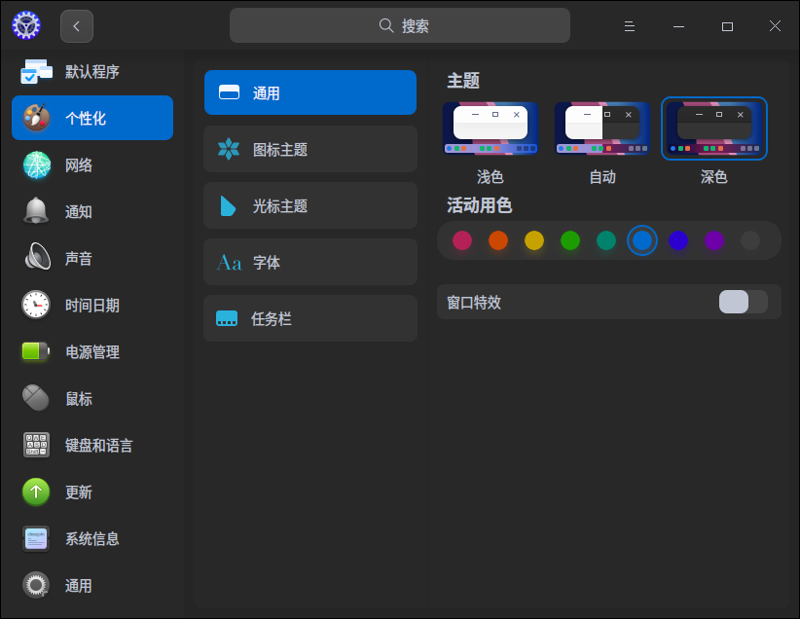Open 光标主题 (Cursor Theme) settings

(x=309, y=205)
